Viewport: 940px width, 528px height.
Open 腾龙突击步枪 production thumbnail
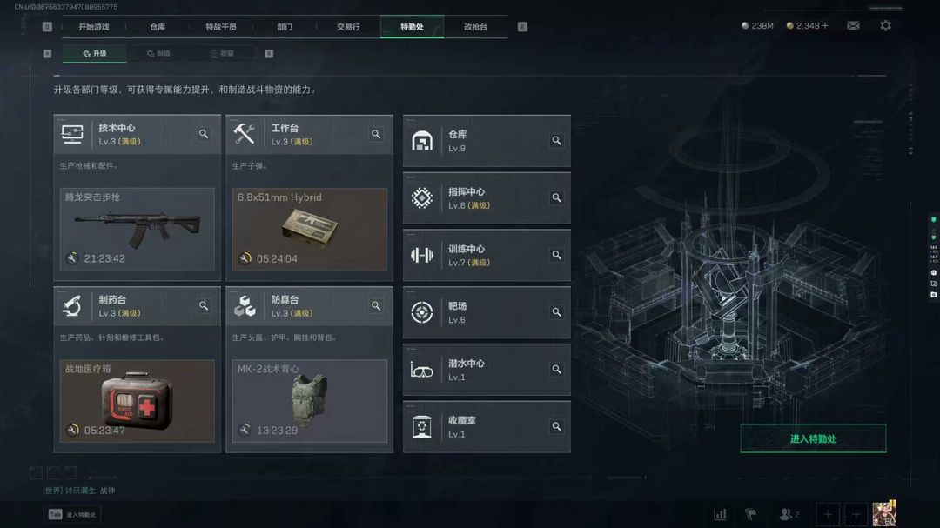coord(138,230)
